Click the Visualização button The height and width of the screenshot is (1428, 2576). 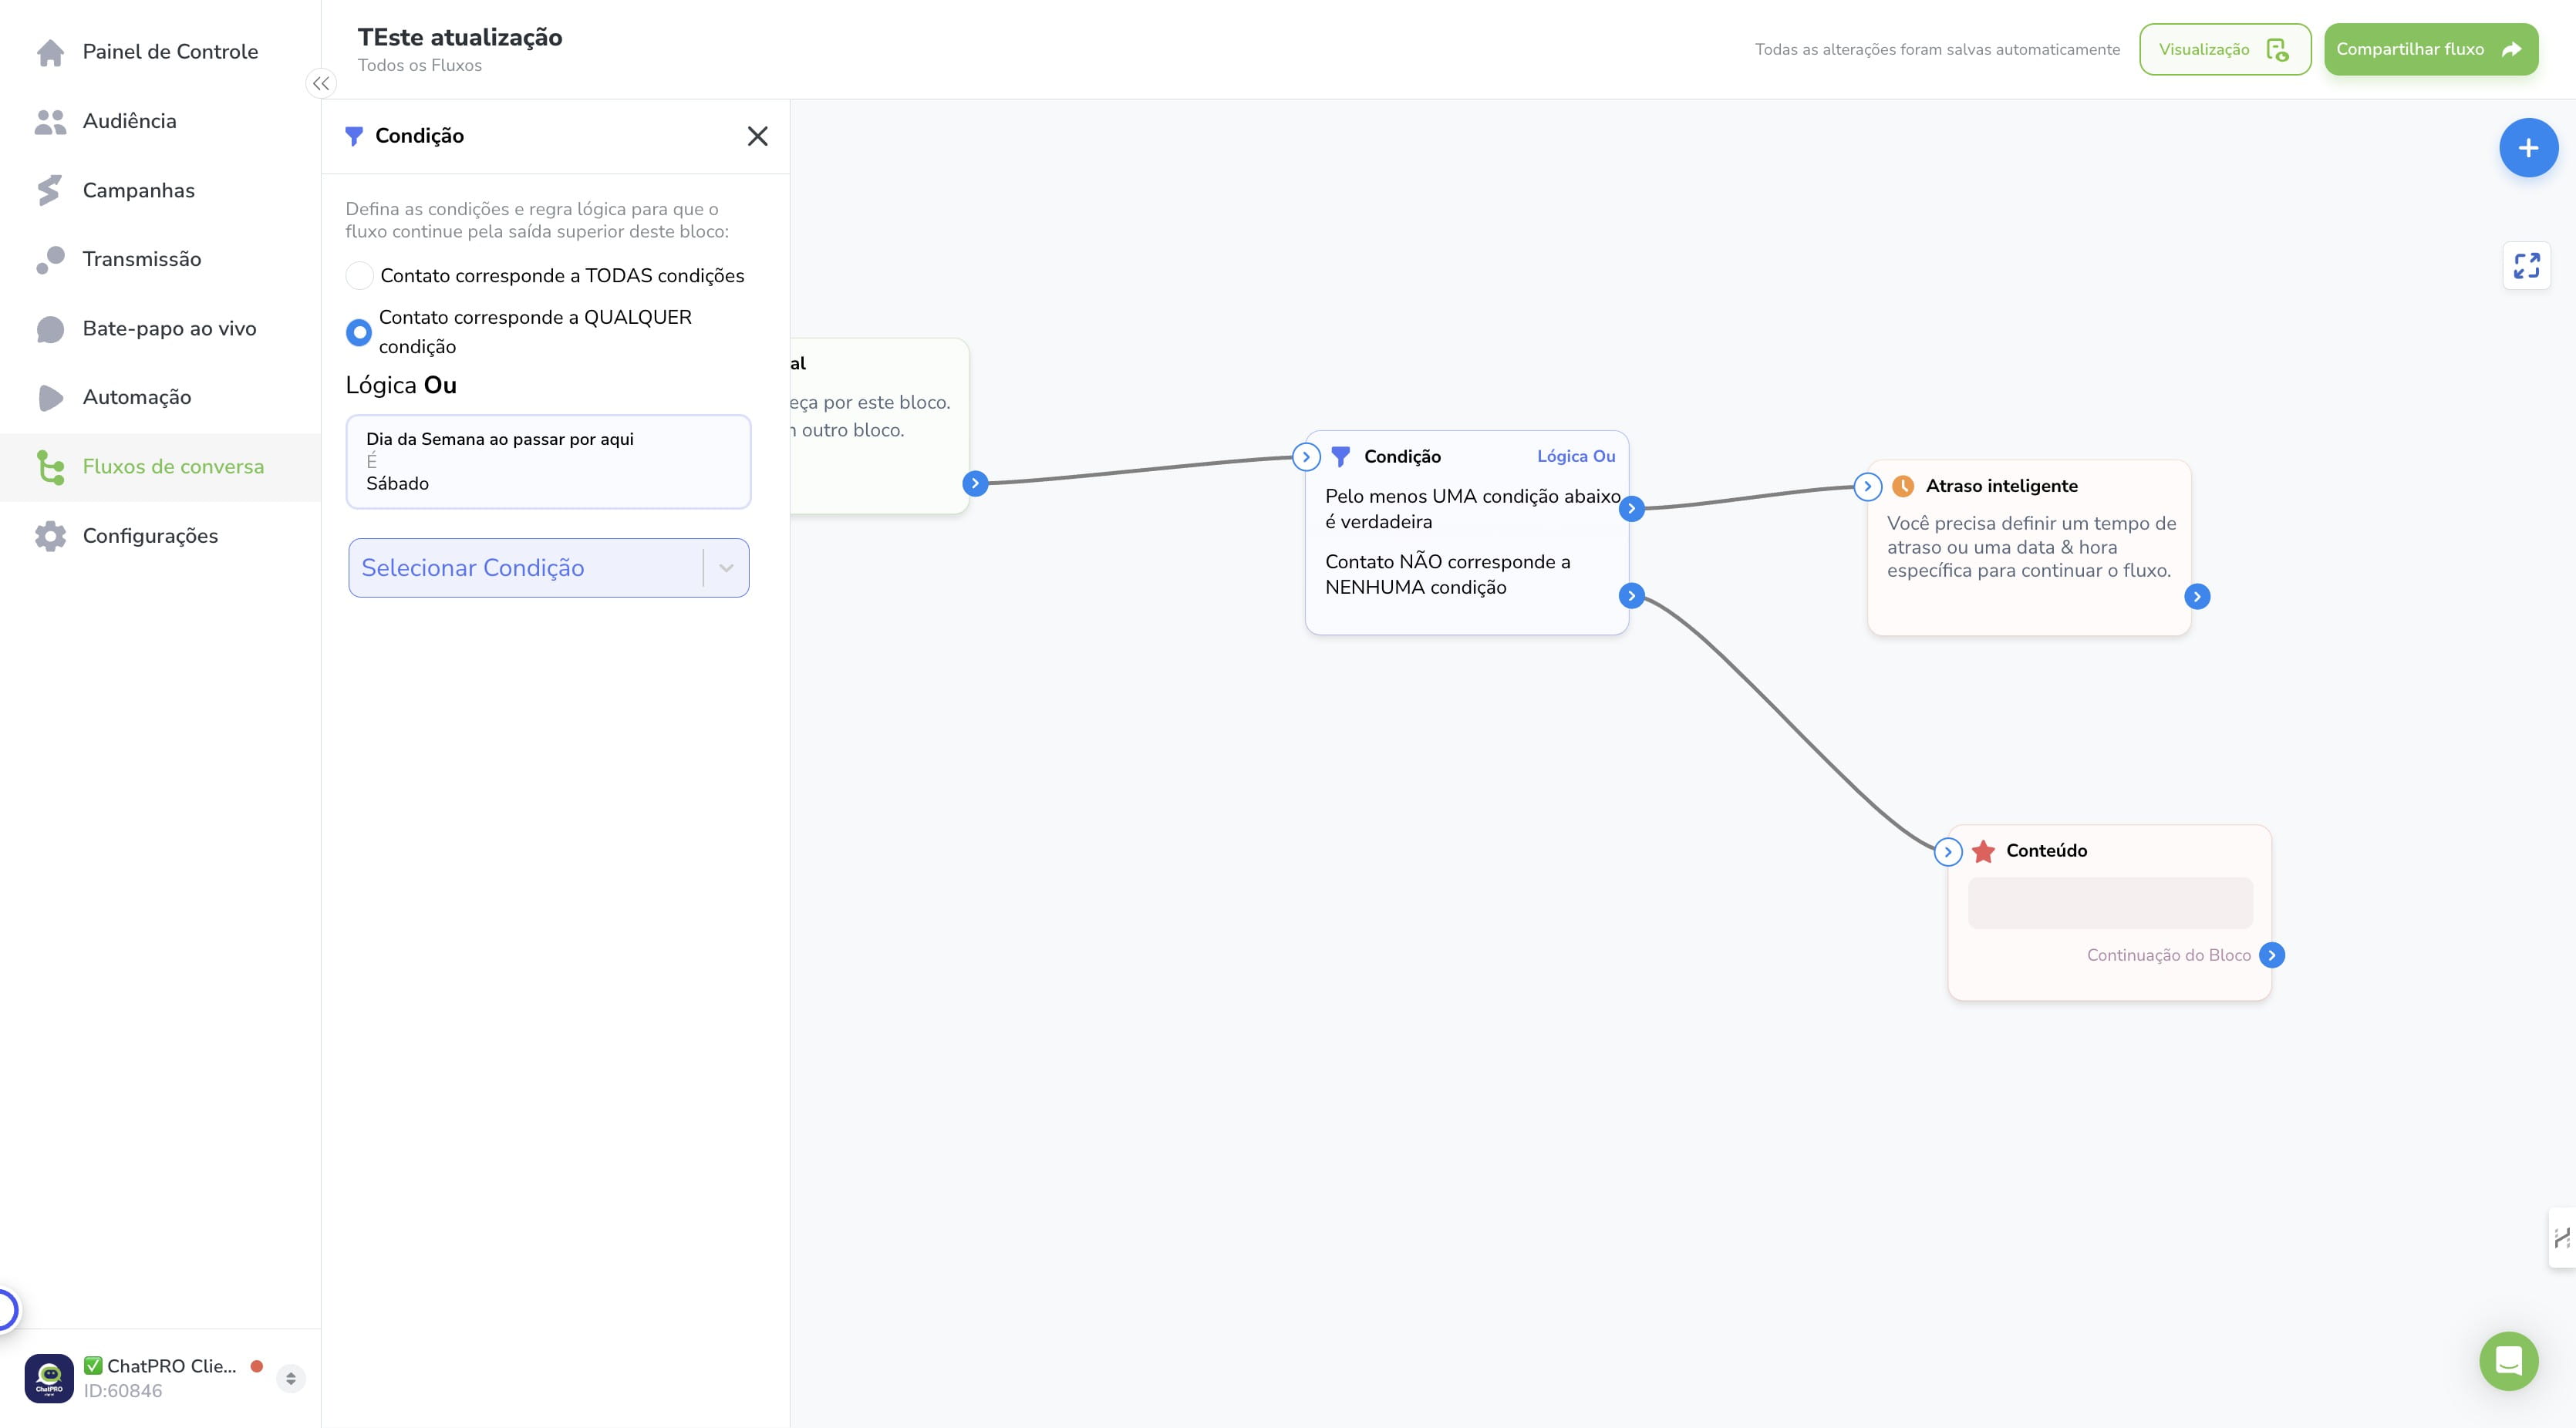2225,49
